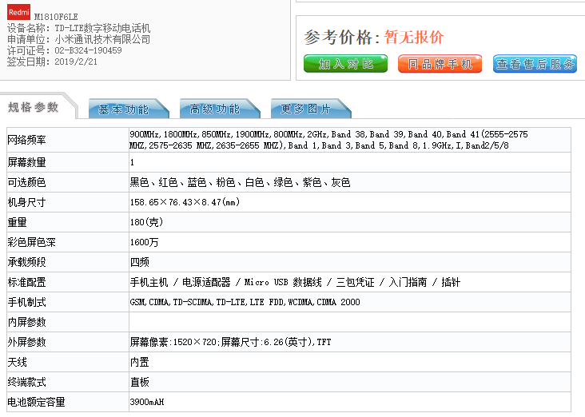This screenshot has width=585, height=417.
Task: Select the 网络频率 row label
Action: [x=26, y=141]
